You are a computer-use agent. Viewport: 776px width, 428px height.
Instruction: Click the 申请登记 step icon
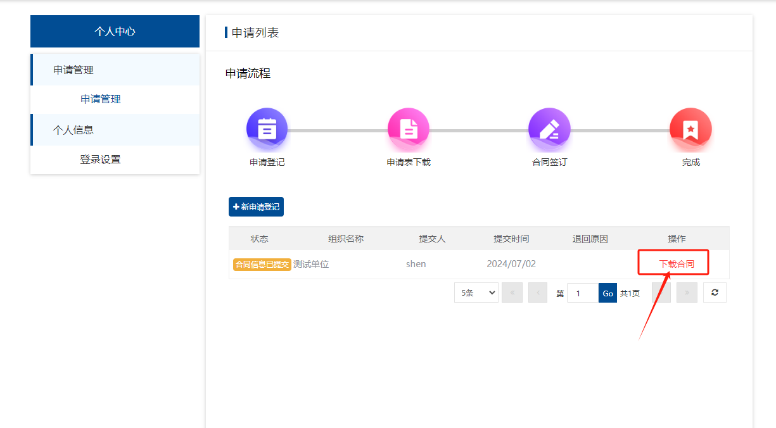click(x=267, y=129)
